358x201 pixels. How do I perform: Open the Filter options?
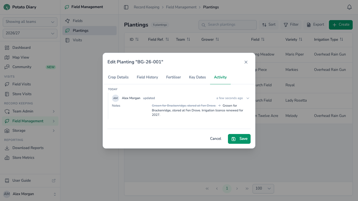(x=291, y=25)
